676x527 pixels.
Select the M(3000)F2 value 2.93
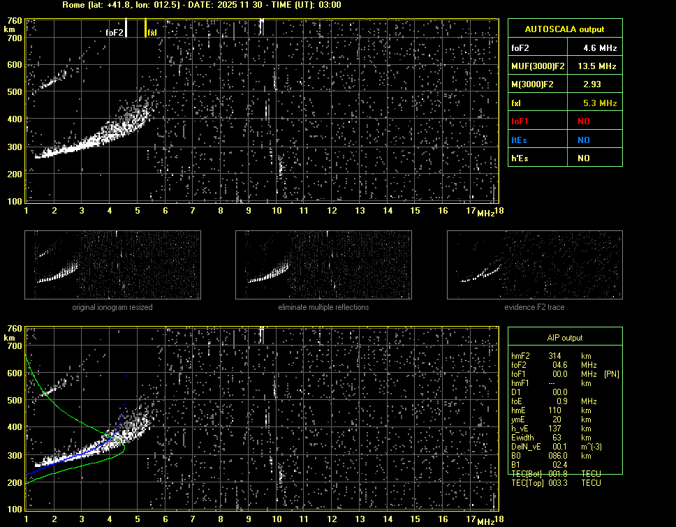click(x=594, y=84)
